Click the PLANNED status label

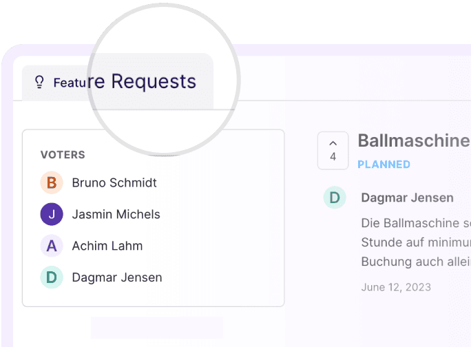tap(384, 165)
